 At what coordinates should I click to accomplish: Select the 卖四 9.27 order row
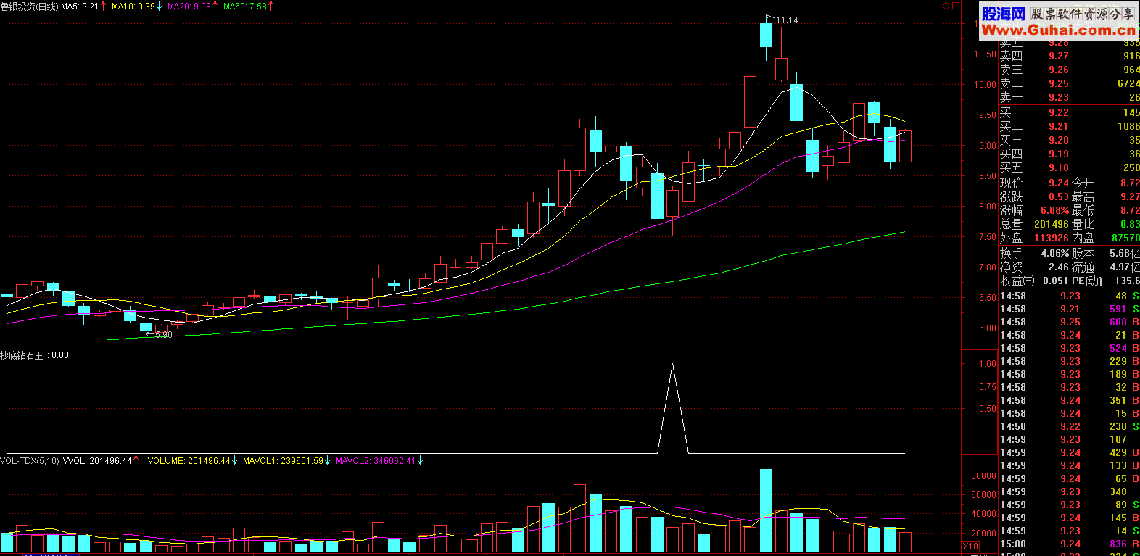pos(1069,56)
